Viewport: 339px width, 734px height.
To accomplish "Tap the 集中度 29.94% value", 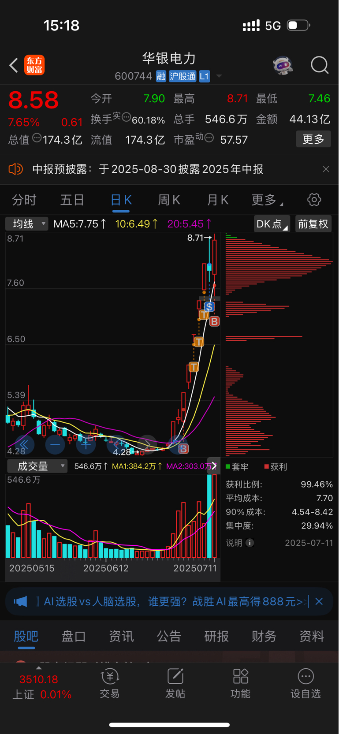I will 317,525.
